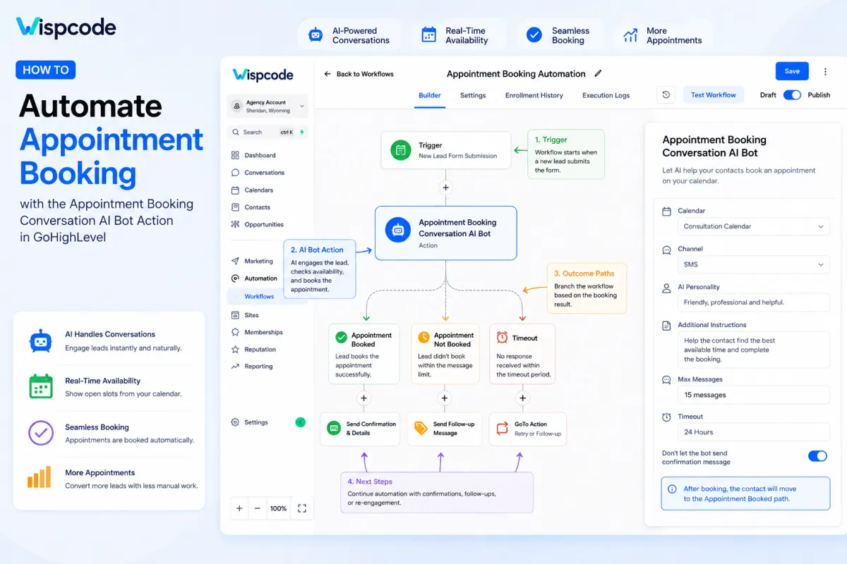Open Sites in the sidebar
Viewport: 847px width, 564px height.
[245, 315]
